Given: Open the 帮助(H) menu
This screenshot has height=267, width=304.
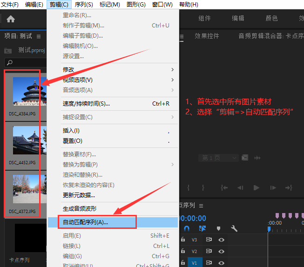Looking at the screenshot, I should pos(189,5).
